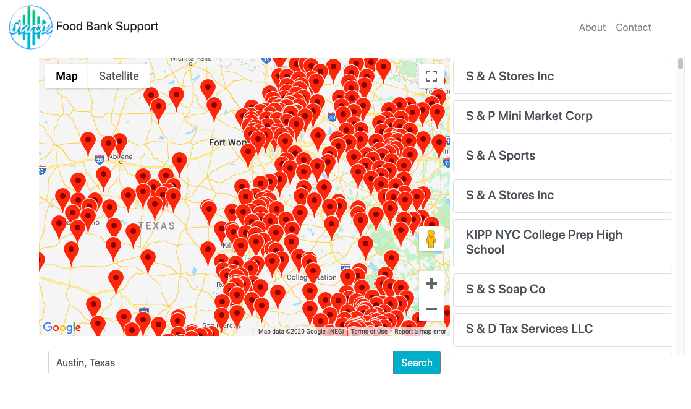This screenshot has width=691, height=409.
Task: Open Terms of Use link on map
Action: point(369,332)
